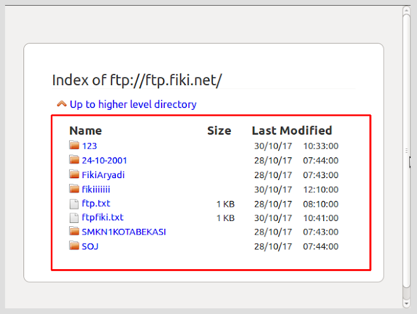Click the folder icon beside 123
Image resolution: width=417 pixels, height=314 pixels.
(x=74, y=146)
